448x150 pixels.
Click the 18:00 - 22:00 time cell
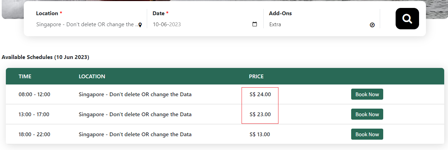point(34,134)
